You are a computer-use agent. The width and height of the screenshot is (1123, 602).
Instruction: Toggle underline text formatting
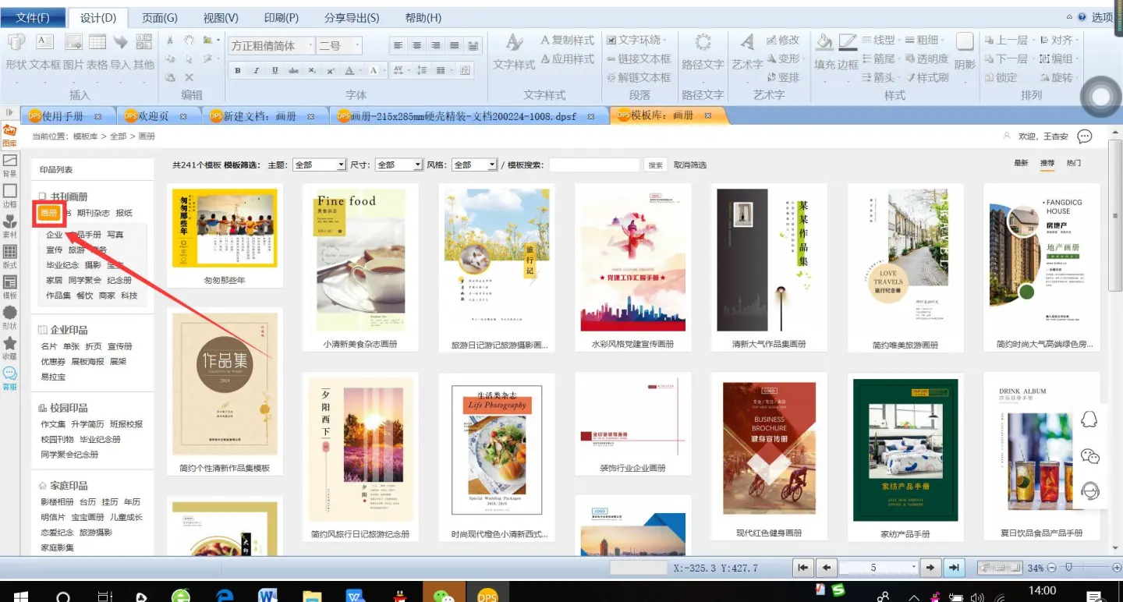click(x=275, y=71)
